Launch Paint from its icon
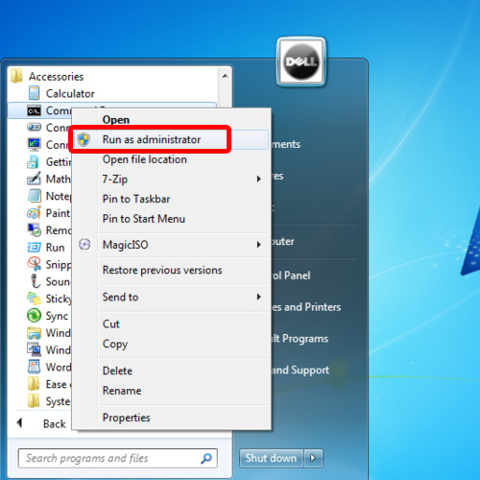 pos(34,213)
